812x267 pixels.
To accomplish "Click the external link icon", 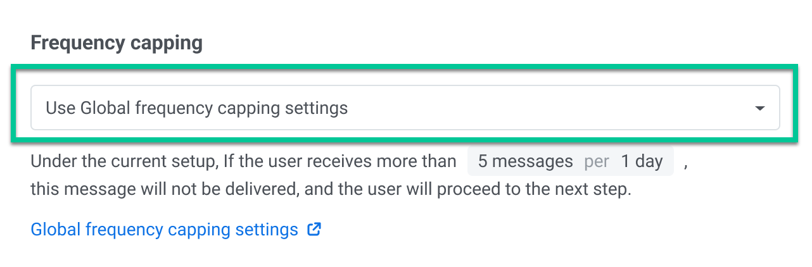I will (314, 229).
